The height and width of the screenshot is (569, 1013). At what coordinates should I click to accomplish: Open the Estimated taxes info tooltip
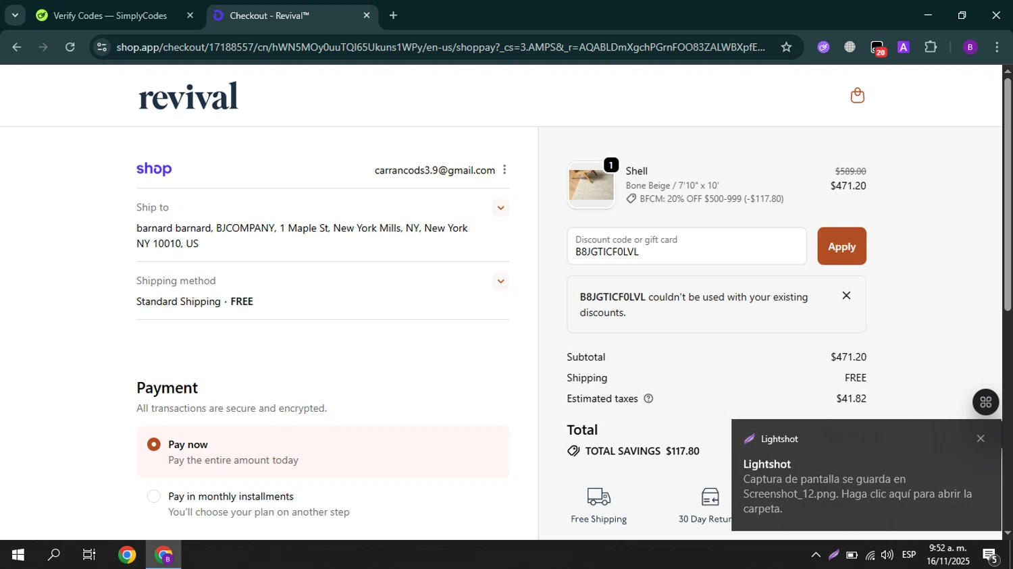pyautogui.click(x=648, y=398)
